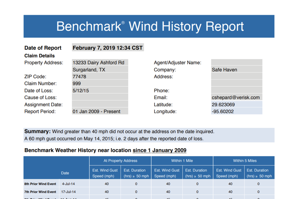This screenshot has width=298, height=199.
Task: Click the Within 5 Miles gust speed for 17-Jul-14
Action: pos(230,192)
